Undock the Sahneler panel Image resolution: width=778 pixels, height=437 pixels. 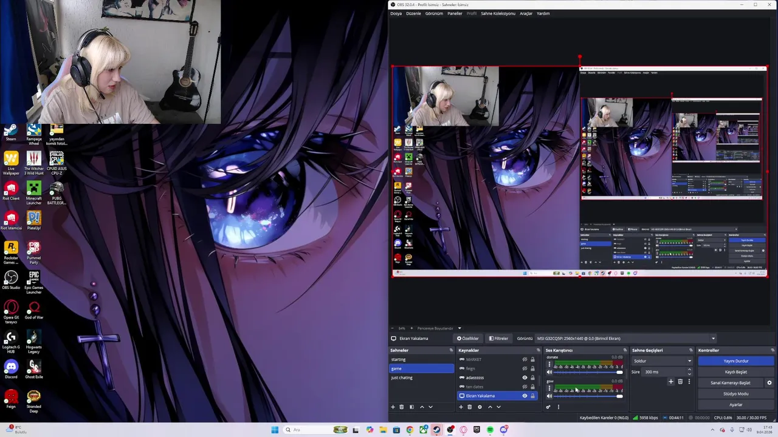(451, 350)
